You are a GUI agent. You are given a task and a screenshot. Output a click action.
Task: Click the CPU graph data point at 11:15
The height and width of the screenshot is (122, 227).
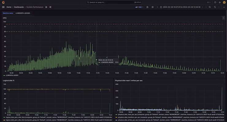point(96,60)
